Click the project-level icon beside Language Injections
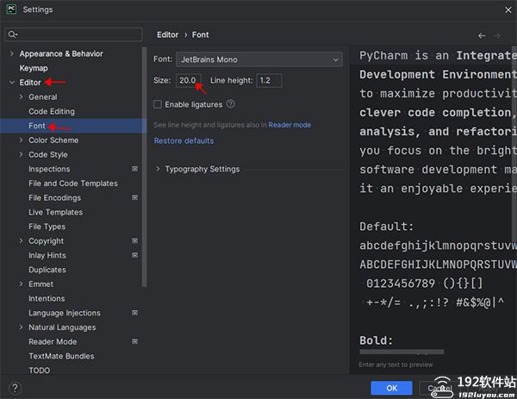Viewport: 517px width, 399px height. pos(135,313)
